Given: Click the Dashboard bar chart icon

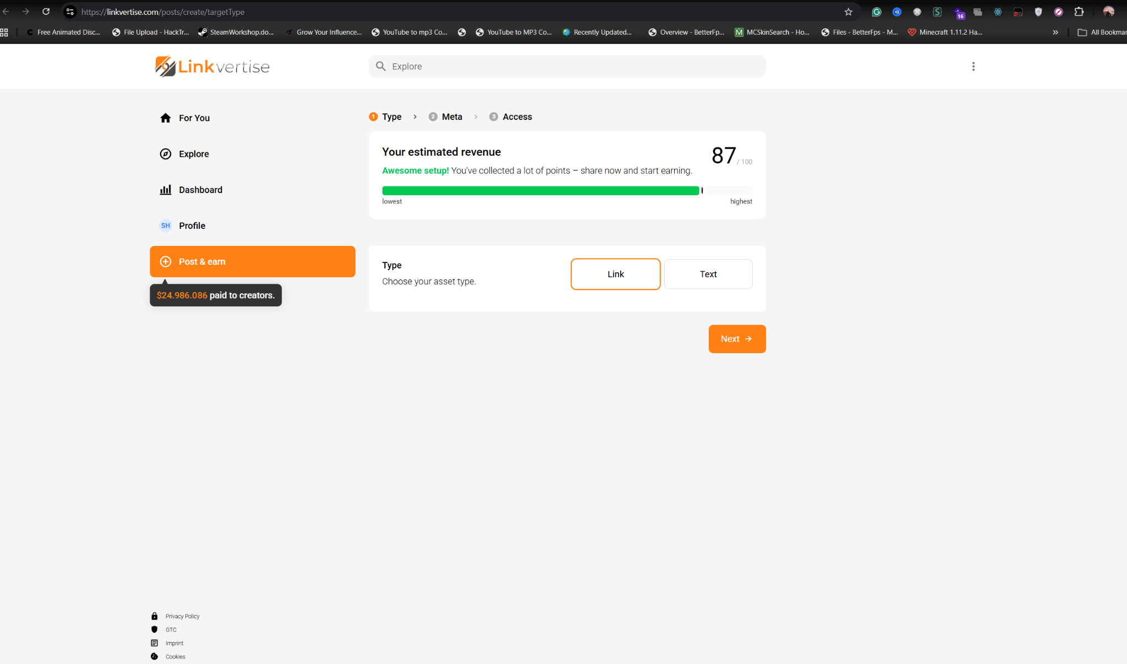Looking at the screenshot, I should tap(166, 190).
